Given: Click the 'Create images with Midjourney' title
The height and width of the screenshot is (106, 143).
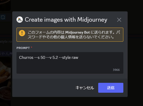Looking at the screenshot, I should pos(66,20).
